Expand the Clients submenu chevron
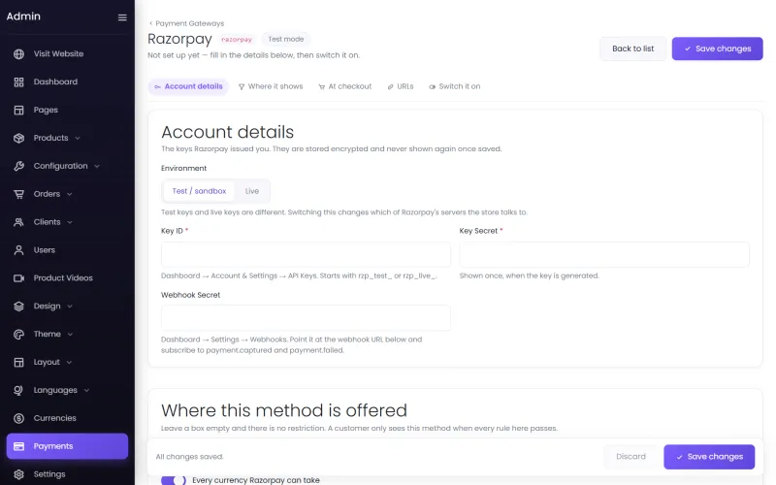Viewport: 776px width, 485px height. click(x=70, y=222)
